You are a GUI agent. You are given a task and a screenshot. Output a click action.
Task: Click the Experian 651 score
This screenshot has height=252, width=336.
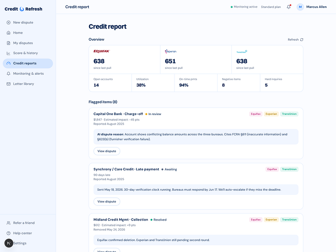click(x=171, y=61)
